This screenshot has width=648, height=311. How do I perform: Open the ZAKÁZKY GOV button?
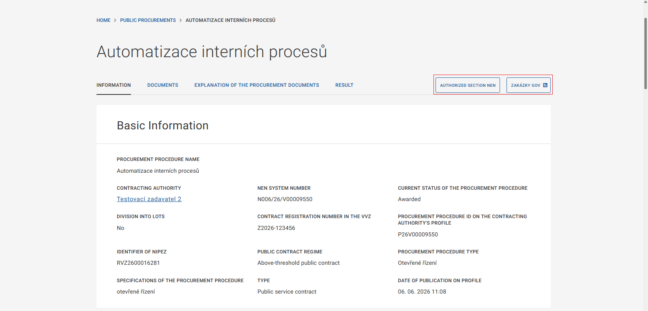[528, 85]
